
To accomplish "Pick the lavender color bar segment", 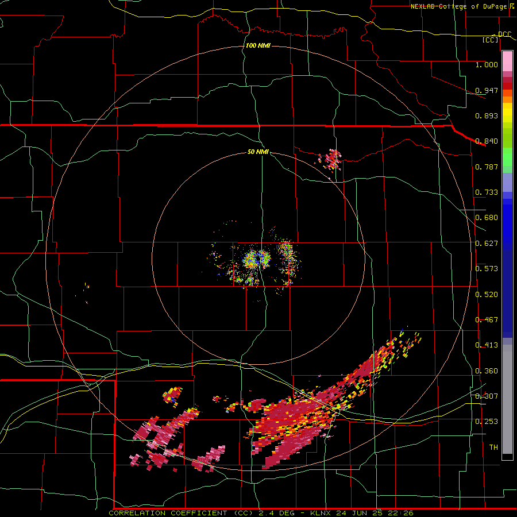I will click(x=507, y=182).
